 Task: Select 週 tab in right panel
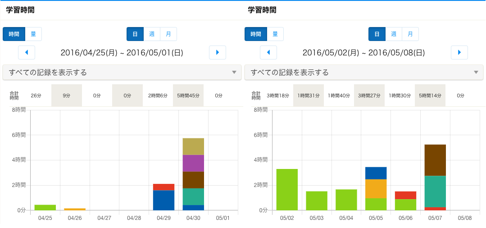point(394,34)
